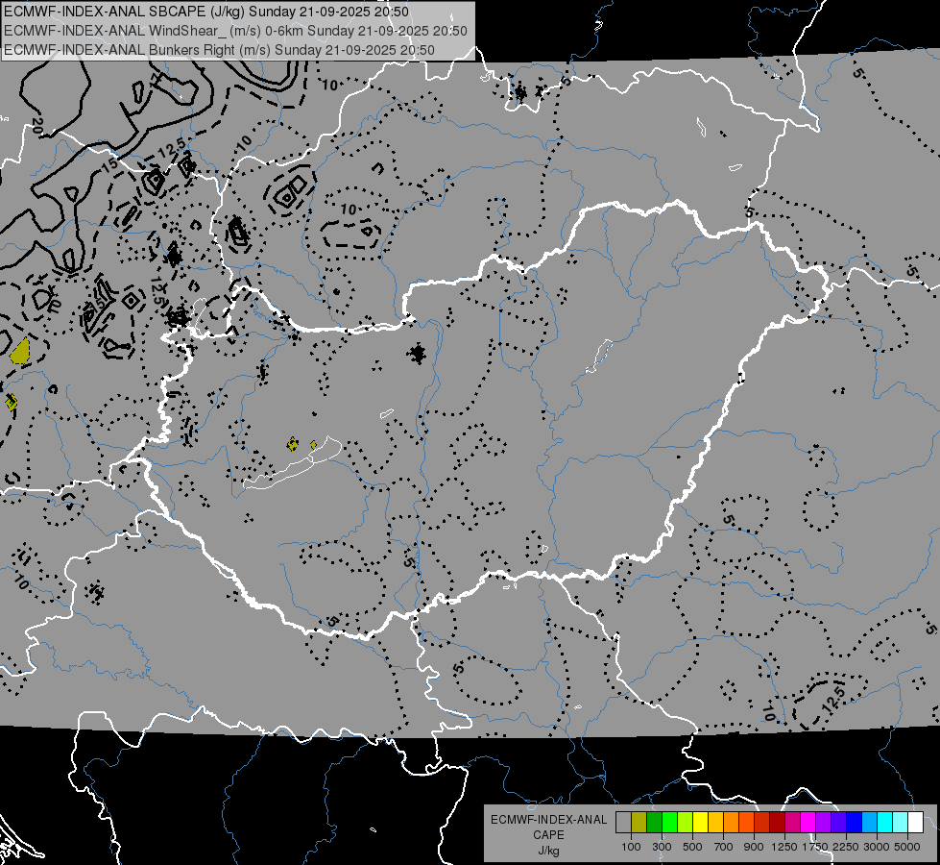
Task: Select the pink-magenta swatch after 1250
Action: click(792, 823)
